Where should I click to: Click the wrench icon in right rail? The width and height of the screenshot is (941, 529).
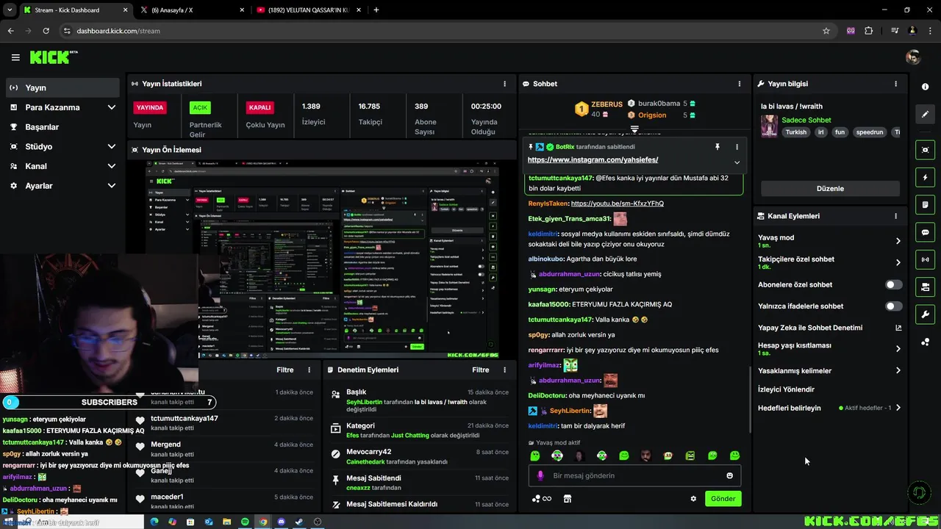coord(925,314)
